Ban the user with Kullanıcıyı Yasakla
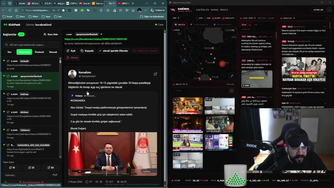The height and width of the screenshot is (188, 334). [x=145, y=51]
